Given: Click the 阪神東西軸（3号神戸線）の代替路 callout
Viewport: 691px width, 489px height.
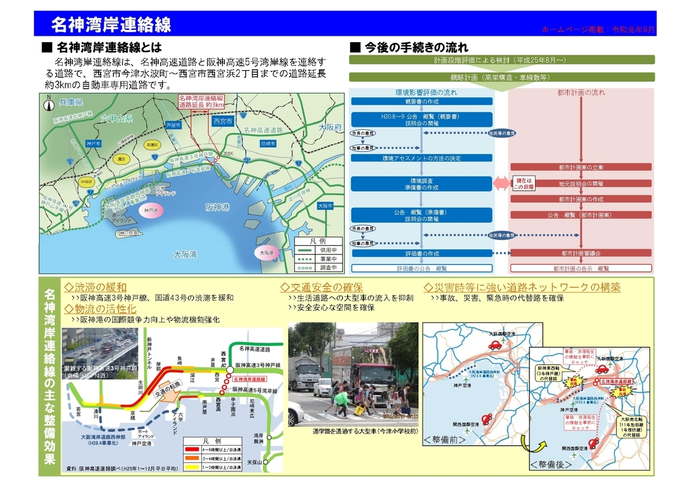Looking at the screenshot, I should click(548, 373).
